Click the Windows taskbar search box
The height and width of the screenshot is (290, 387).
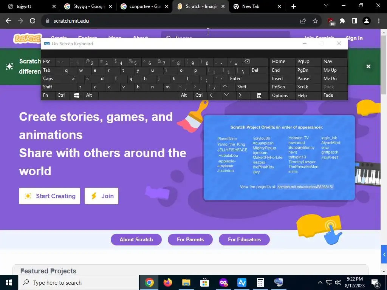(79, 282)
